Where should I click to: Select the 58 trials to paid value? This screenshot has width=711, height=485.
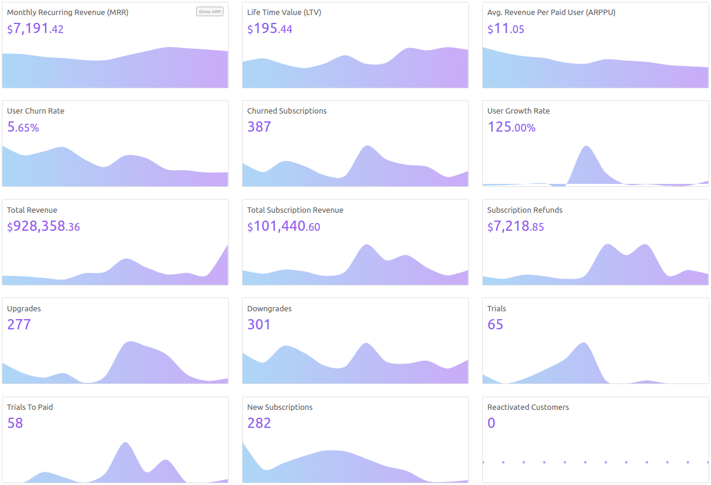tap(15, 423)
